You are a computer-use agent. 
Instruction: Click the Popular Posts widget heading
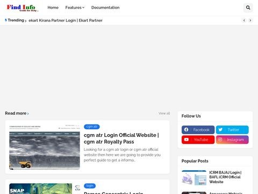pos(195,161)
